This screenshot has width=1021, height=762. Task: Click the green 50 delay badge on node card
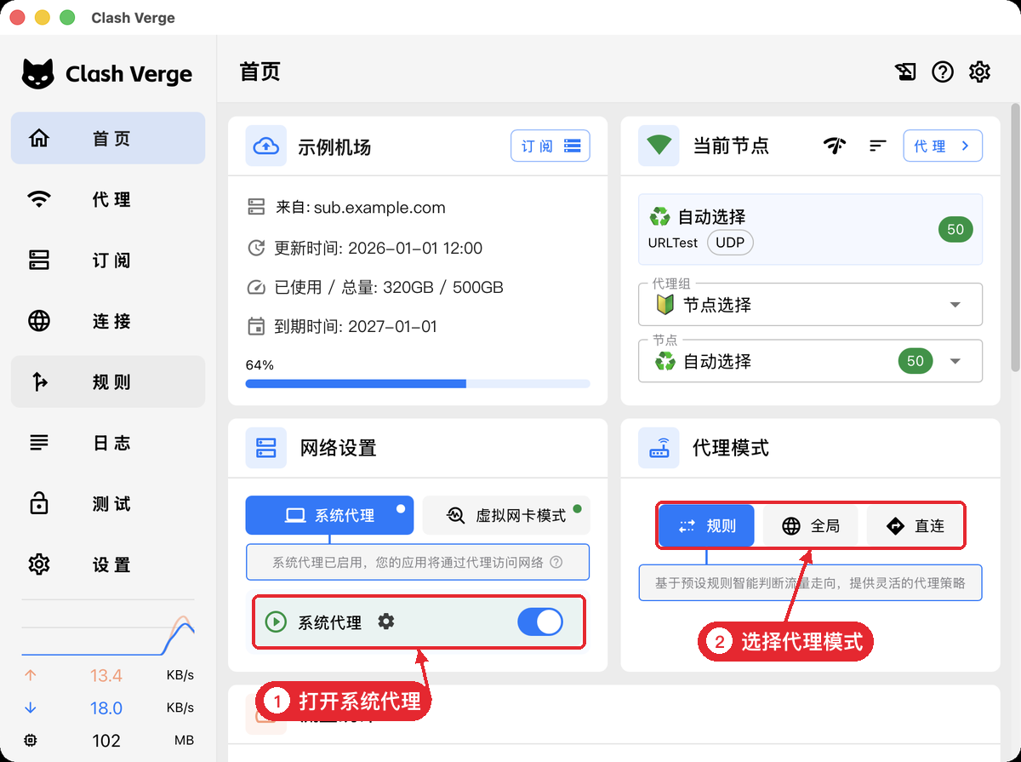coord(955,229)
